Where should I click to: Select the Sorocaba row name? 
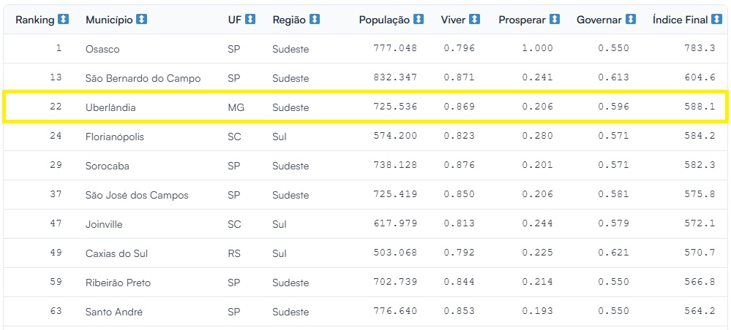pos(107,166)
